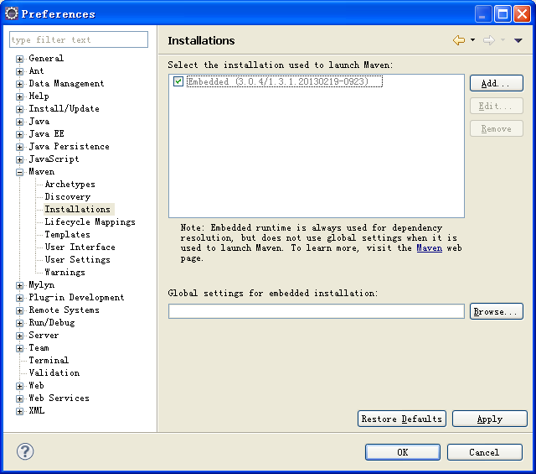Select the Terminal preference page
This screenshot has width=536, height=474.
[x=49, y=360]
